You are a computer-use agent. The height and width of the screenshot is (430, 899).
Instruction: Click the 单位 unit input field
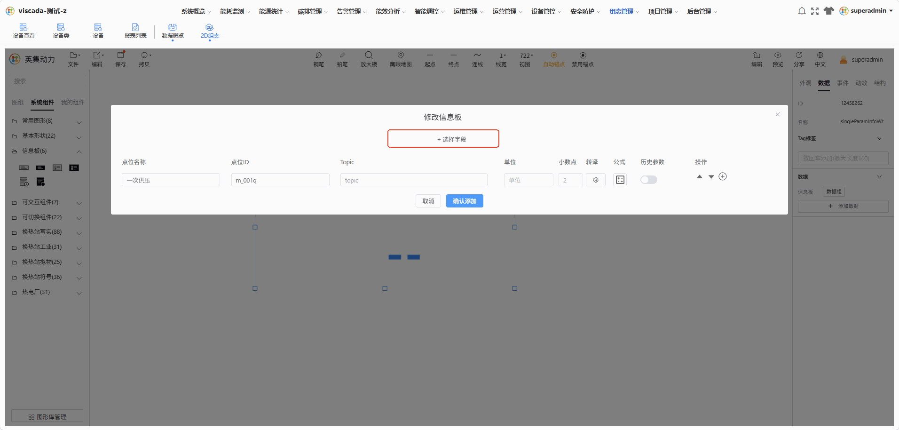click(x=528, y=180)
